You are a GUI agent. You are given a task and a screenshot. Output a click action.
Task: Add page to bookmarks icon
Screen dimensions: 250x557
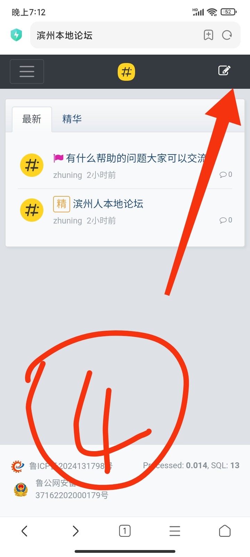[x=208, y=35]
